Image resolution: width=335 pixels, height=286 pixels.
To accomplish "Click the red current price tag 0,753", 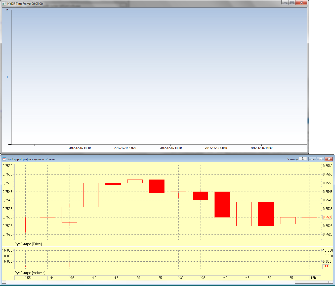I will coord(327,217).
